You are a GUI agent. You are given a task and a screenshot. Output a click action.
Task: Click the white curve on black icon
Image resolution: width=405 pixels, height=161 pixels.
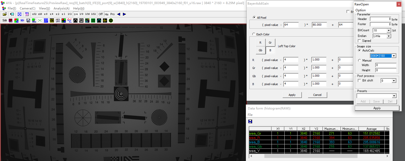75,21
